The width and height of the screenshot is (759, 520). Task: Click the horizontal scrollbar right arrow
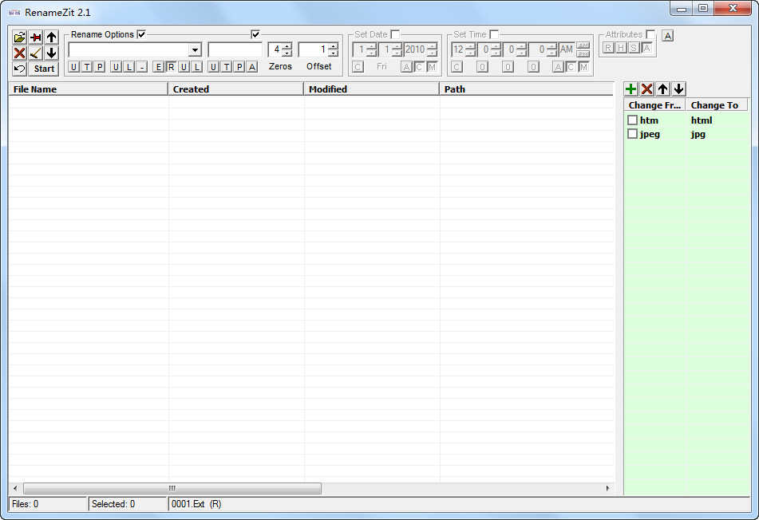click(x=608, y=488)
